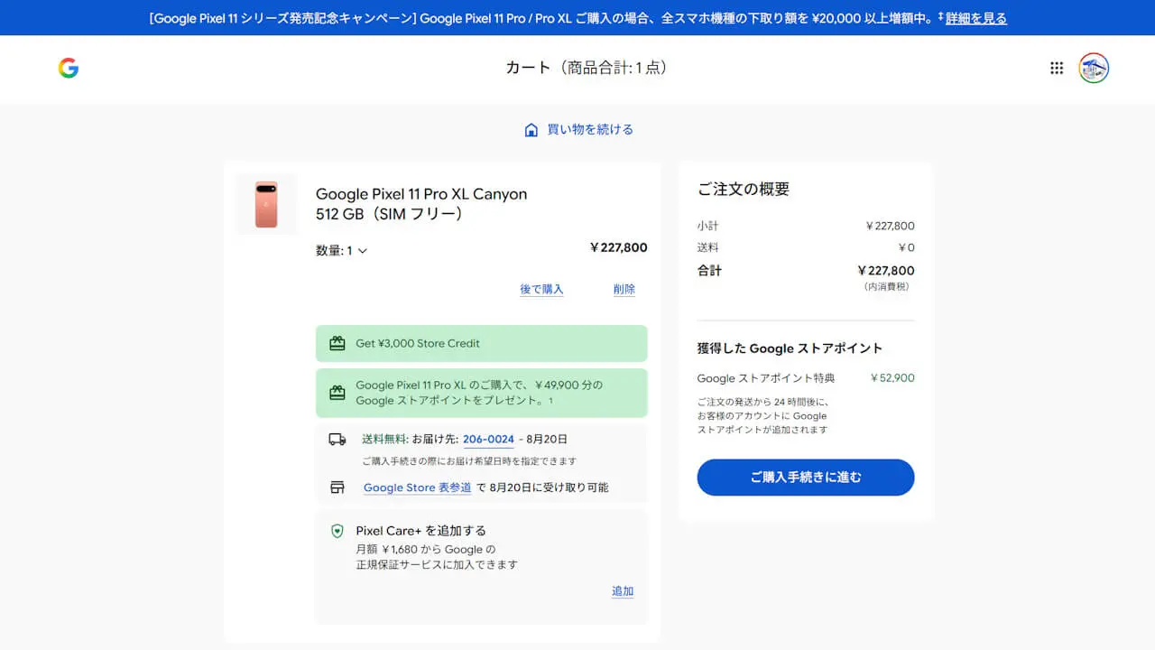Follow the 詳細を見る campaign link
Screen dimensions: 1155x650
click(976, 18)
